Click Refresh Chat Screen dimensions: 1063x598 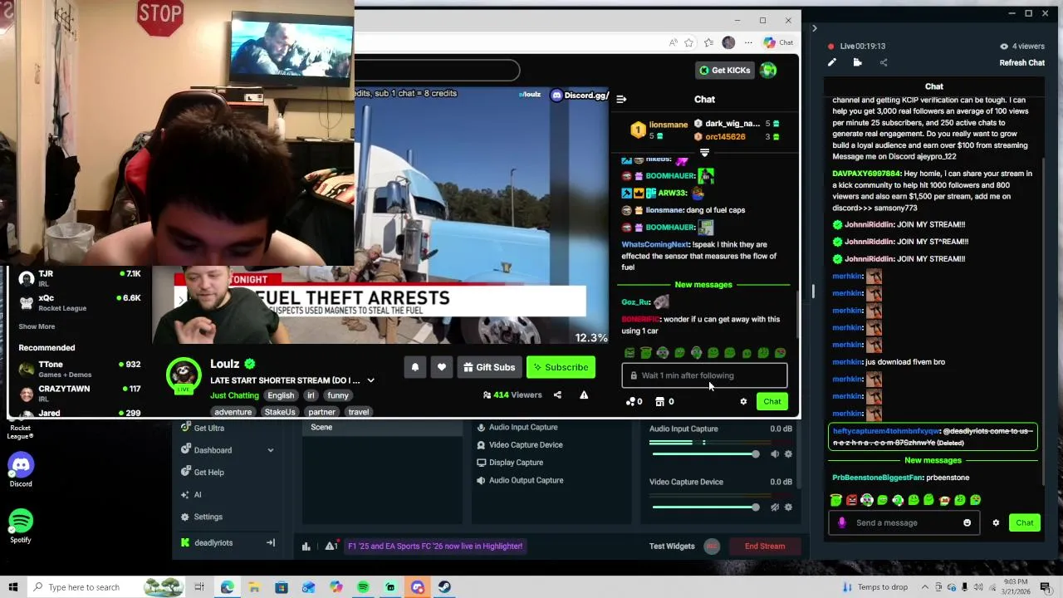click(1022, 63)
